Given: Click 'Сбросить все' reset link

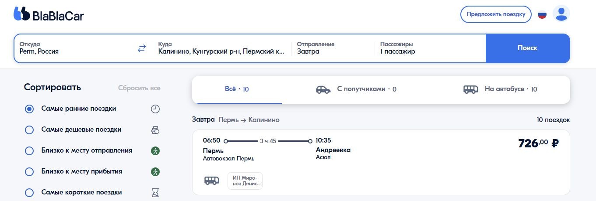Looking at the screenshot, I should tap(139, 88).
